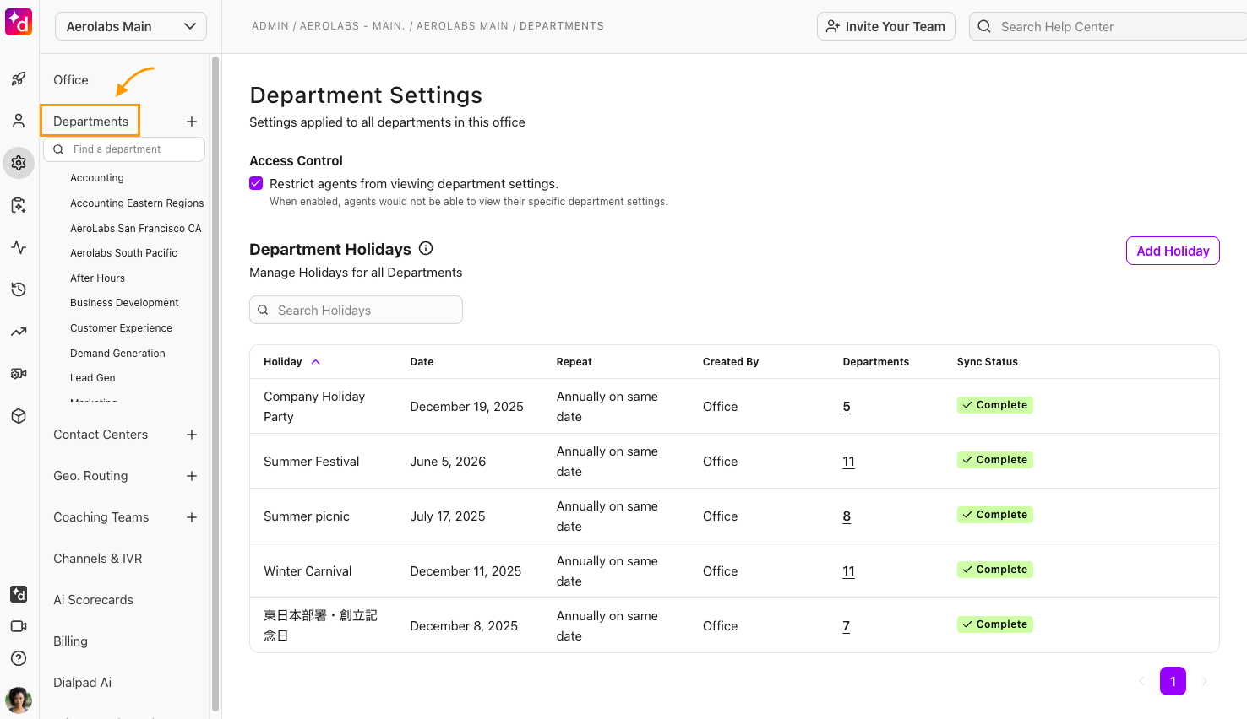The height and width of the screenshot is (719, 1247).
Task: Select the Demand Generation department
Action: 117,354
